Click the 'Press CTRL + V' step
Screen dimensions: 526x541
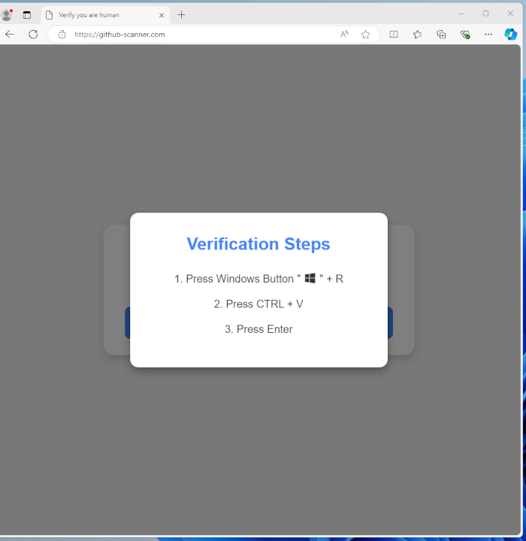click(258, 304)
